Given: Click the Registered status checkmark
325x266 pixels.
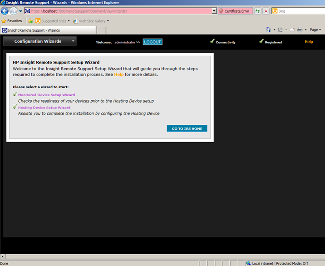Looking at the screenshot, I should coord(261,41).
